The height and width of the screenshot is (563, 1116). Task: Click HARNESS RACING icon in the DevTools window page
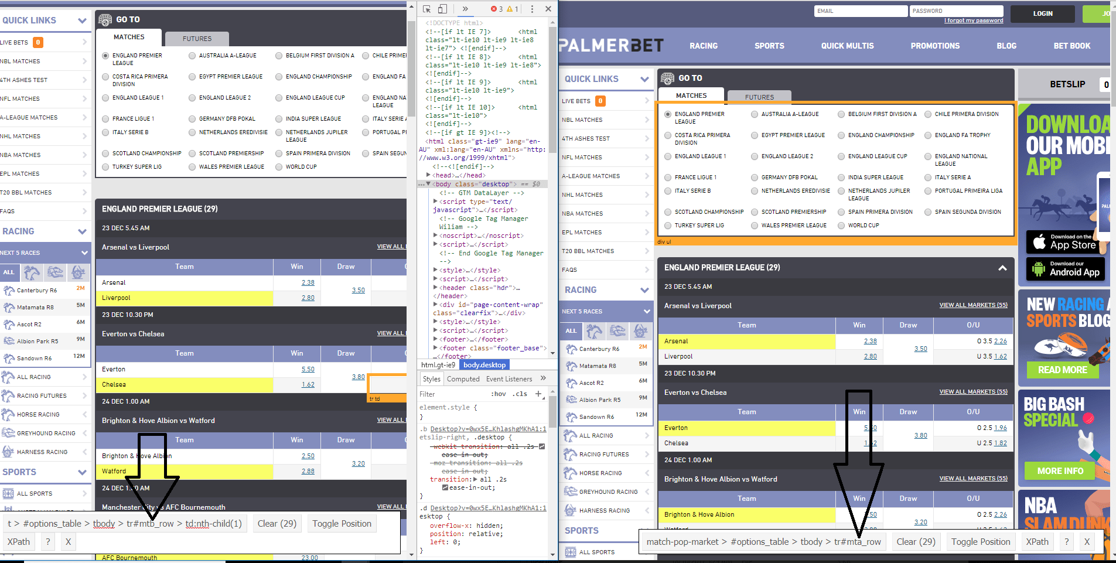(x=8, y=452)
